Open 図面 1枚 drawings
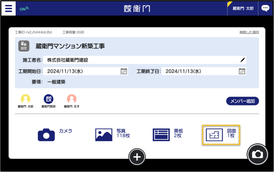Image resolution: width=274 pixels, height=172 pixels. point(221,135)
